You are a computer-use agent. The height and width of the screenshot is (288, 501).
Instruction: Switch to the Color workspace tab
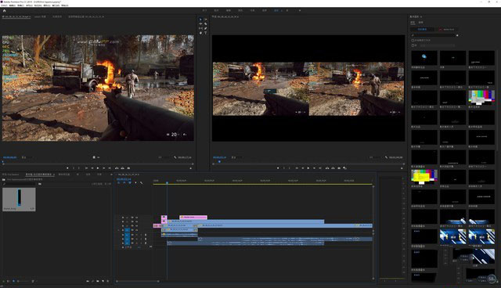tap(240, 10)
